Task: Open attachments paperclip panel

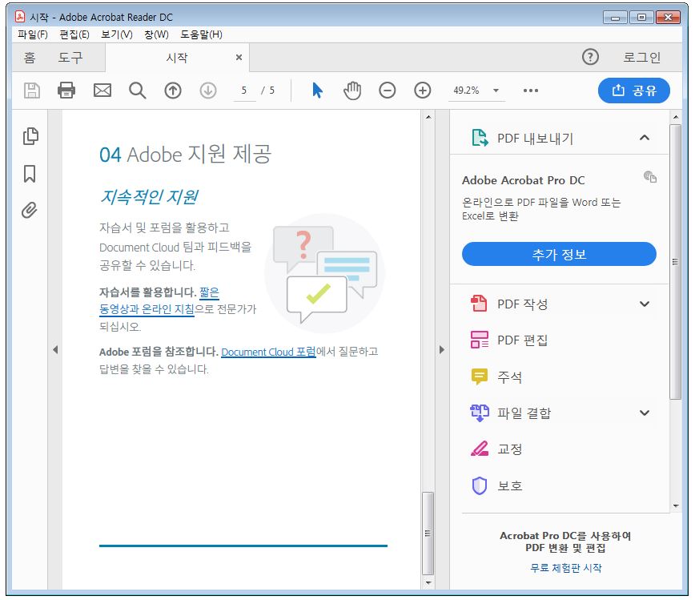Action: coord(30,210)
